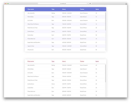Image resolution: width=131 pixels, height=103 pixels.
Task: Select 'Pilates Reformer' in lower table
Action: (31, 91)
